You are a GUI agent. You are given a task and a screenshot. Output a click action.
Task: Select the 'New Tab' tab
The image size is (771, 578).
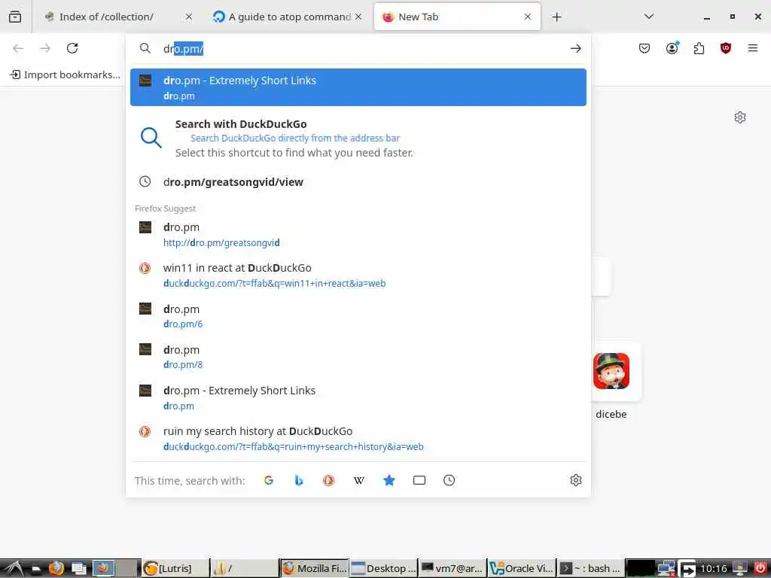pyautogui.click(x=457, y=17)
